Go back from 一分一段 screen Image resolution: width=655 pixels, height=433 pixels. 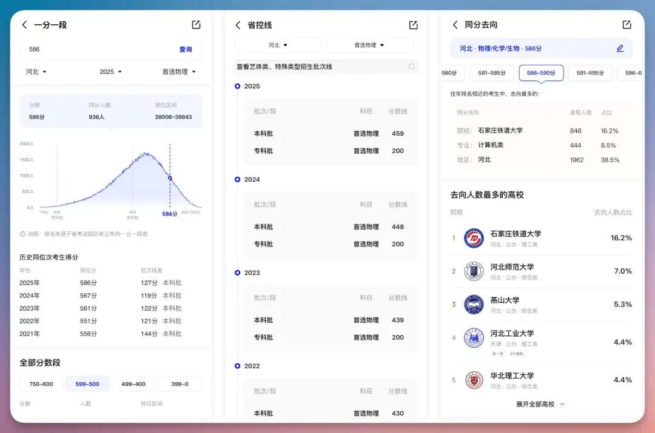24,25
